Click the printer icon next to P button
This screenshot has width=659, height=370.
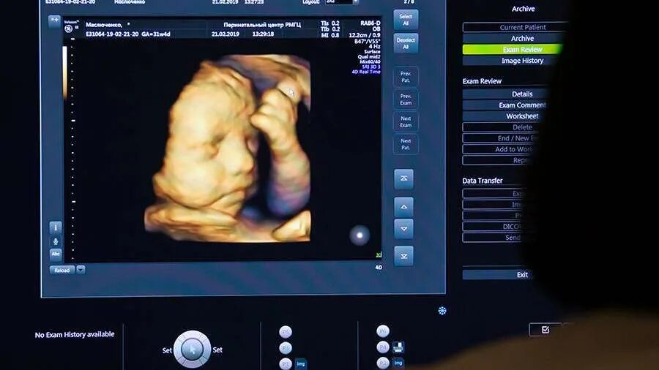(x=398, y=347)
